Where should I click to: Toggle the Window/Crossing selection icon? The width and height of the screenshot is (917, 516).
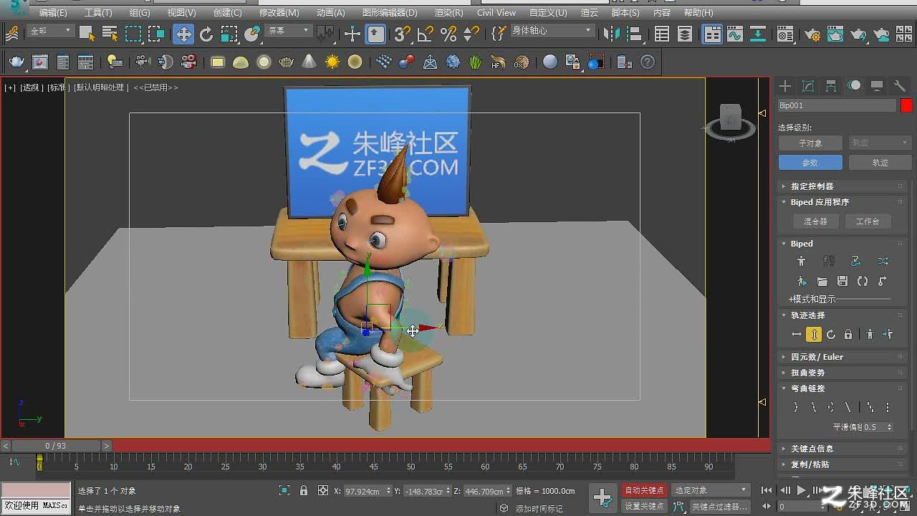[x=155, y=34]
